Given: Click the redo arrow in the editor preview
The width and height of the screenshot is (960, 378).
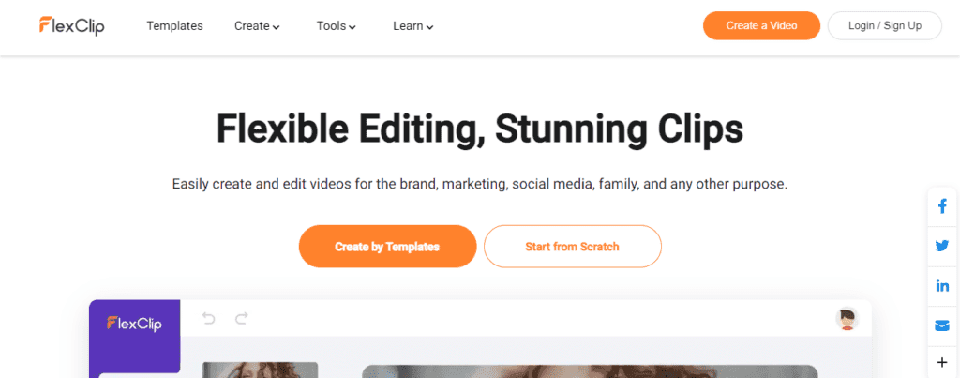Looking at the screenshot, I should pyautogui.click(x=241, y=319).
